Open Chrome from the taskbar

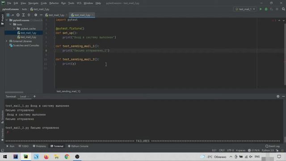pos(67,157)
